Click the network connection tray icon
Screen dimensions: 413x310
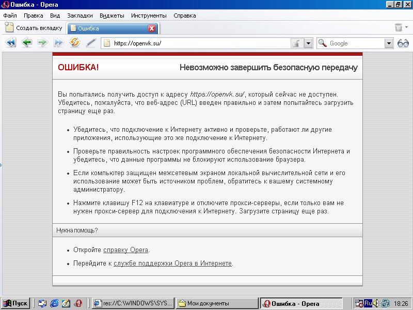pos(386,303)
